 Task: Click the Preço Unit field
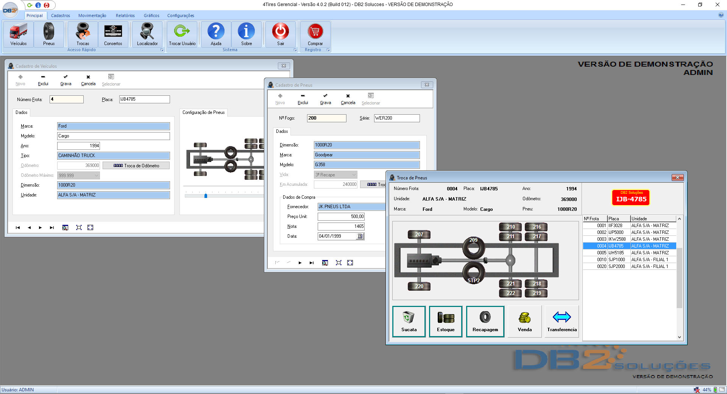(x=341, y=216)
